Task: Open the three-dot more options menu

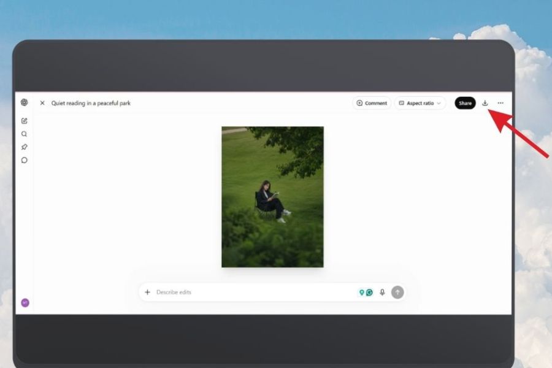Action: pyautogui.click(x=500, y=103)
